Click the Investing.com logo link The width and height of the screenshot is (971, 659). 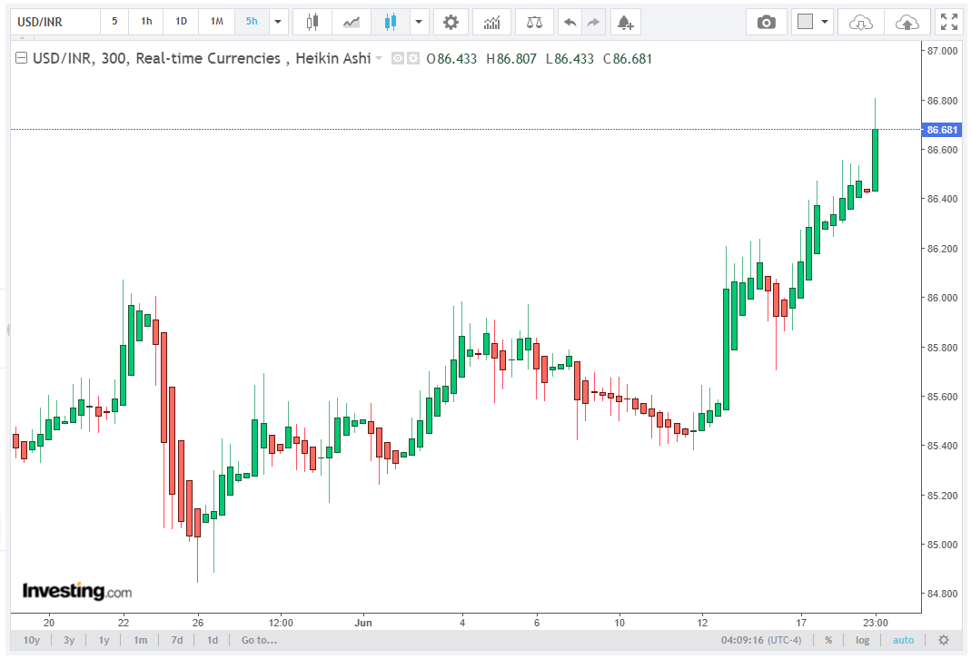coord(77,592)
